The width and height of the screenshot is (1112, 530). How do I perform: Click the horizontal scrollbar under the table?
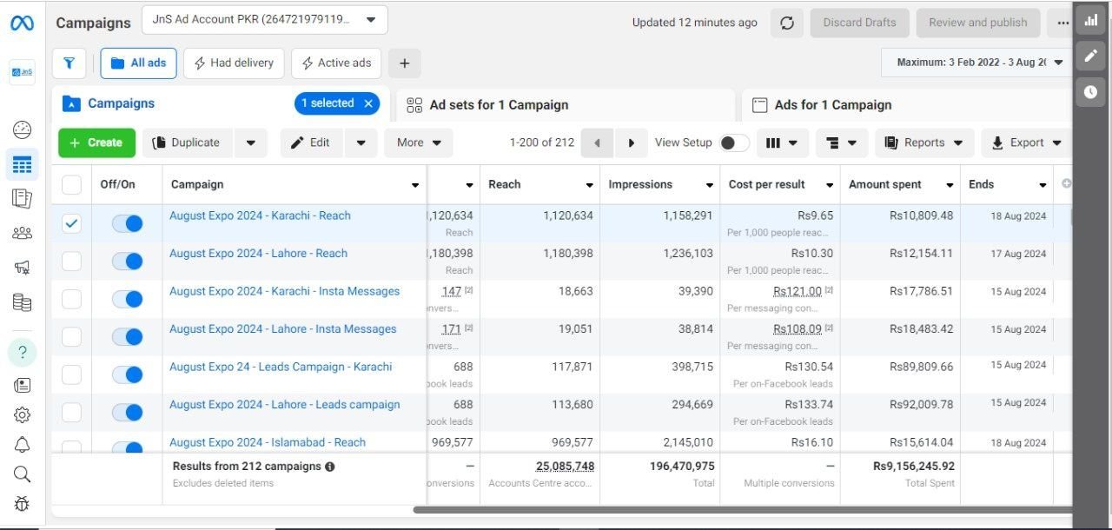[x=743, y=510]
